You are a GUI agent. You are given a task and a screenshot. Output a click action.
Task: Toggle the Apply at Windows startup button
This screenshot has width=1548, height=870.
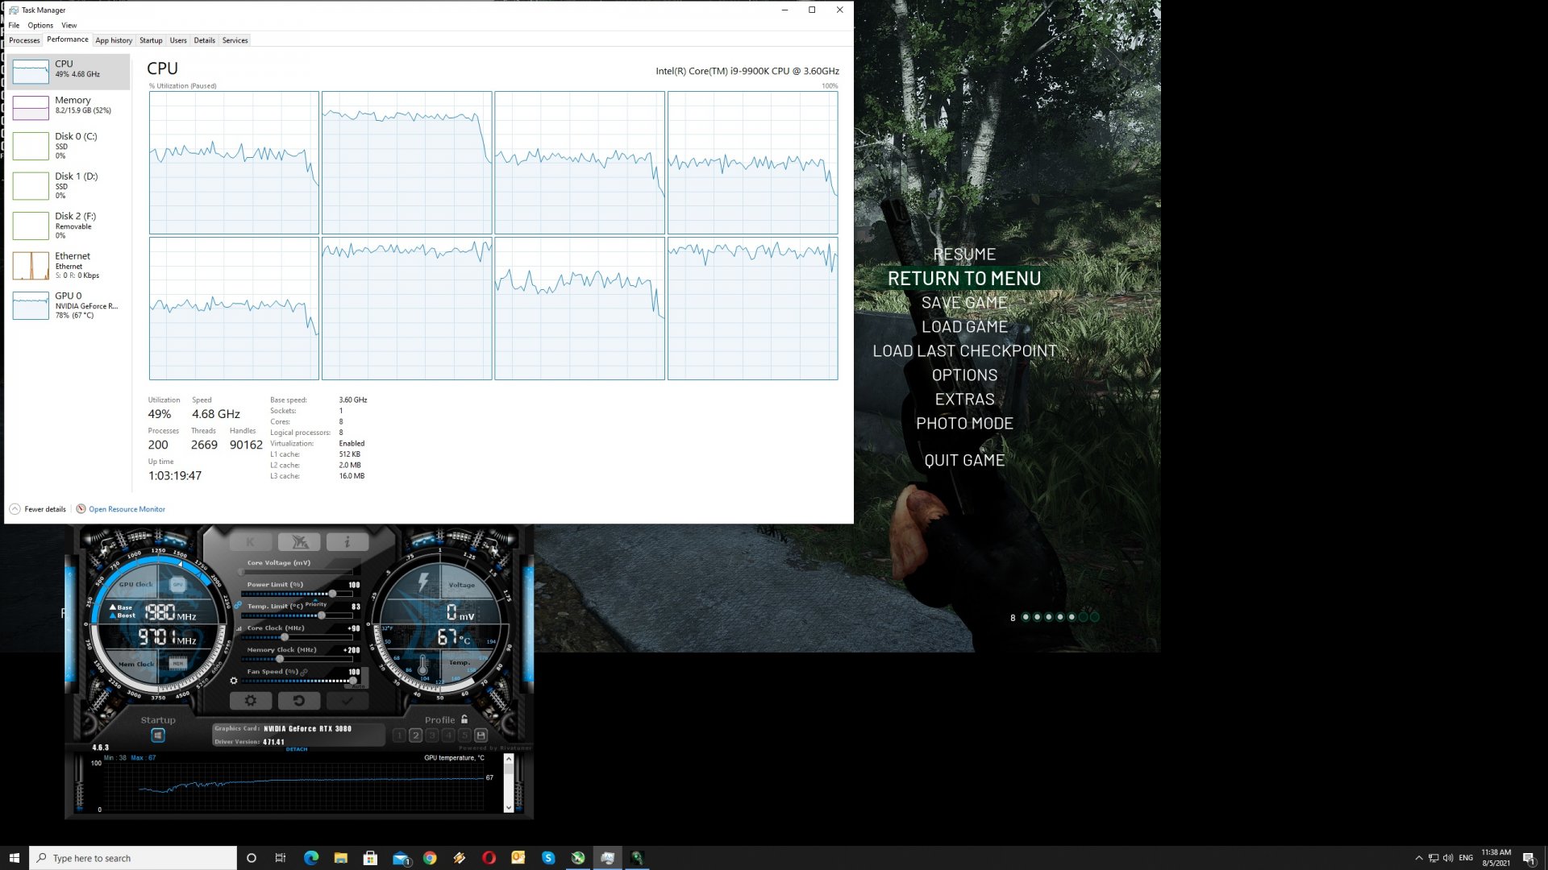pos(158,735)
